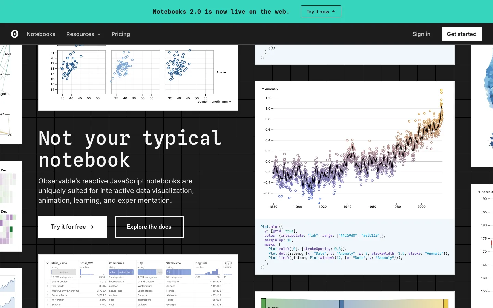Image resolution: width=493 pixels, height=308 pixels.
Task: Click the Try it now banner button
Action: pyautogui.click(x=321, y=11)
